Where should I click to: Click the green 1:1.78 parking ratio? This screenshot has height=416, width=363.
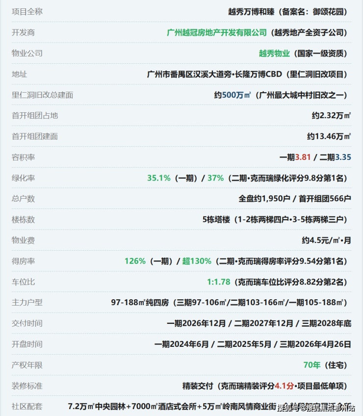(x=219, y=282)
